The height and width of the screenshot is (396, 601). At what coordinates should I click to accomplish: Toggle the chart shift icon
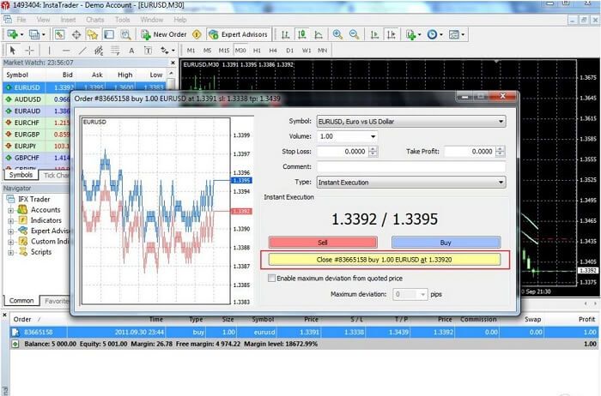(391, 34)
